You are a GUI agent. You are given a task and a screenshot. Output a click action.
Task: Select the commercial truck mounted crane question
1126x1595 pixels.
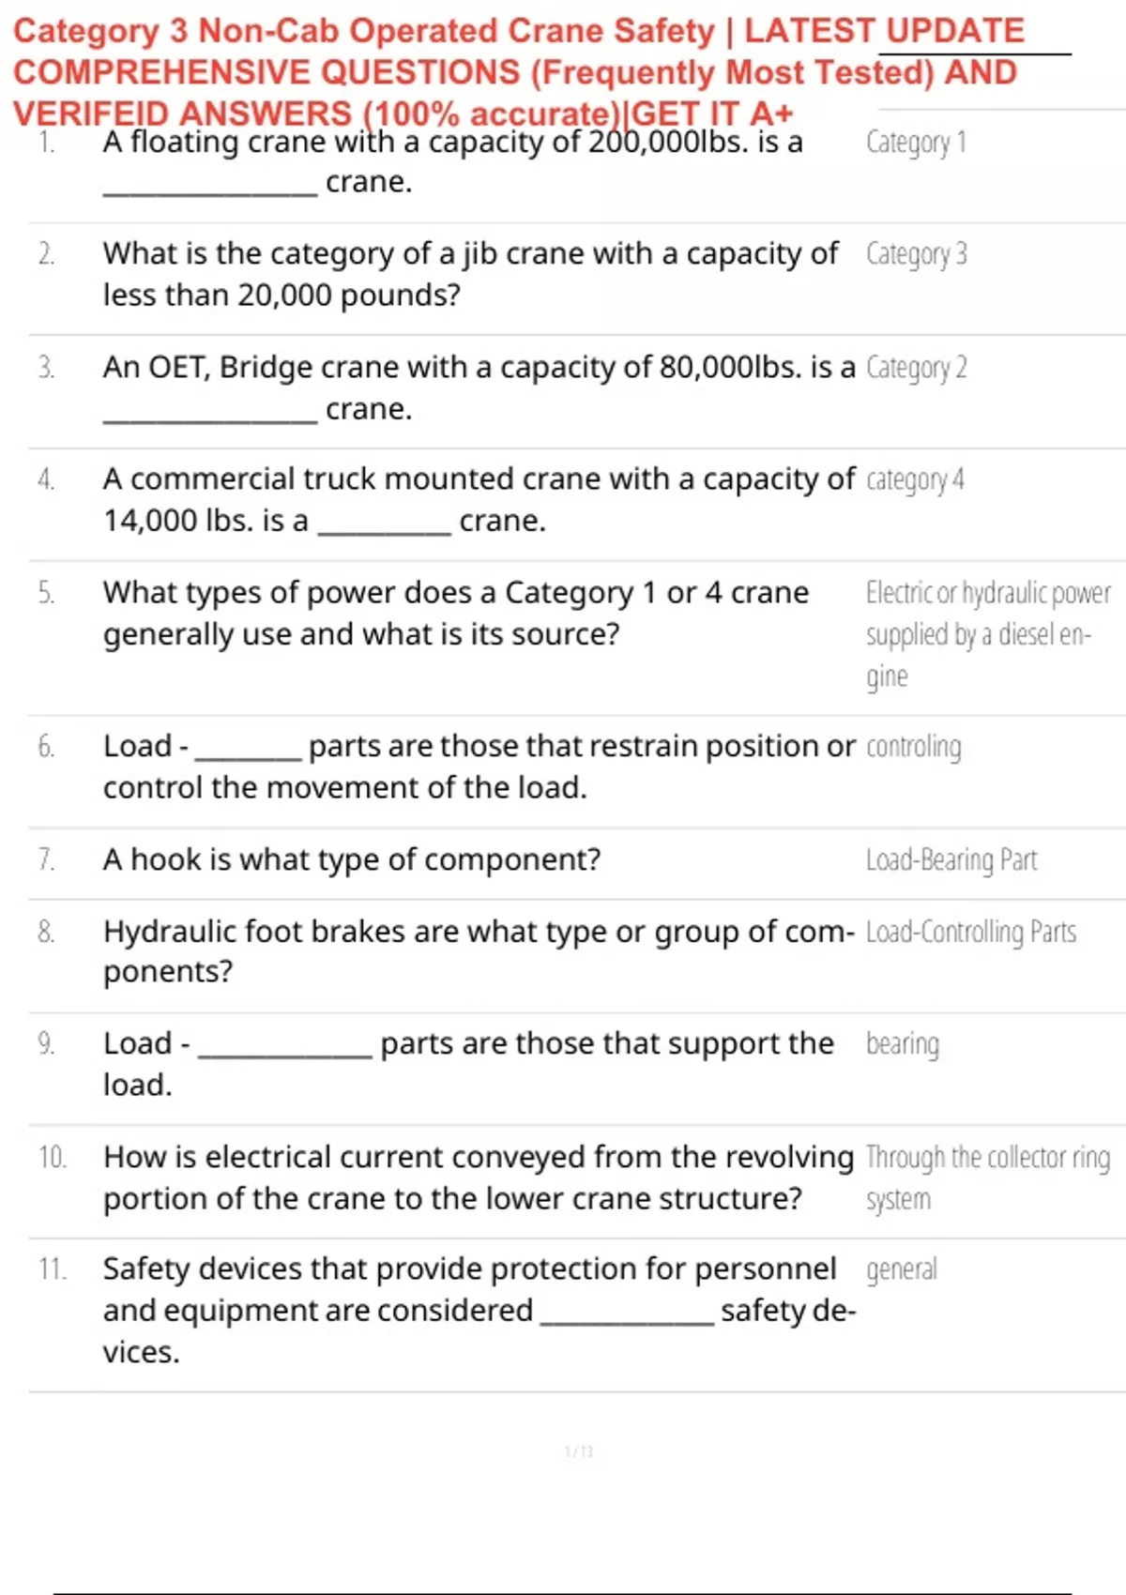pos(479,499)
